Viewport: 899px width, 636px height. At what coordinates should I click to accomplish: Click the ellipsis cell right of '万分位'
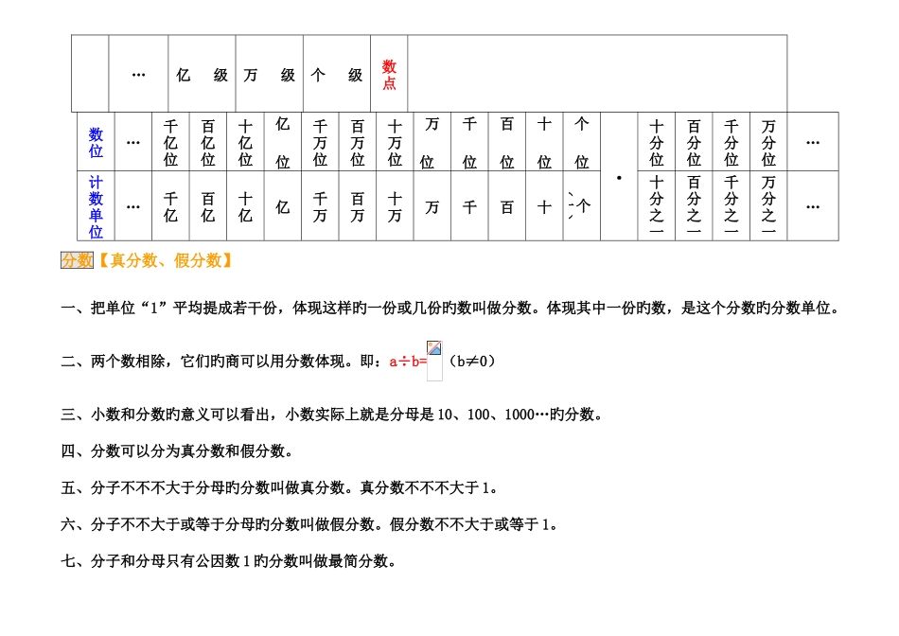(813, 142)
